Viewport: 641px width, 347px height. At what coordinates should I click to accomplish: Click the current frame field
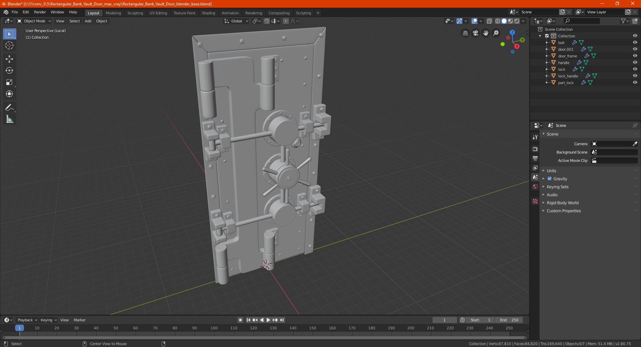tap(444, 320)
